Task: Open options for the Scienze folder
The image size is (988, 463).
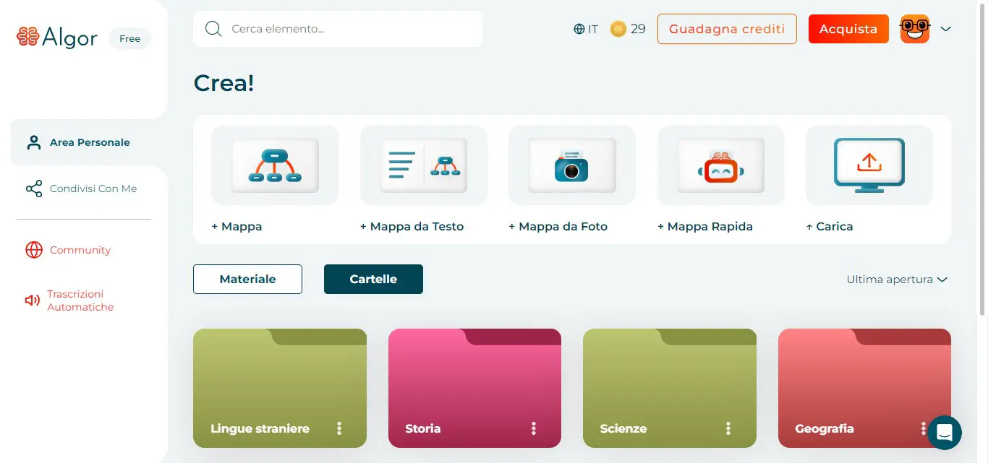Action: 729,428
